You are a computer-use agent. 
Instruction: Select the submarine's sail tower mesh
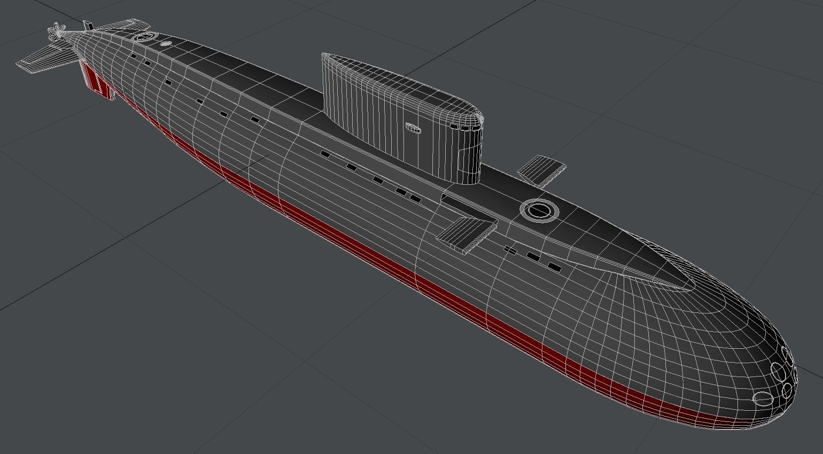point(403,118)
